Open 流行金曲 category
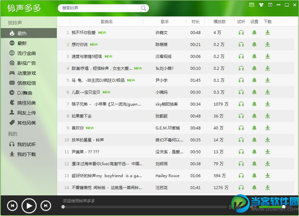This screenshot has width=299, height=216. pos(29,53)
